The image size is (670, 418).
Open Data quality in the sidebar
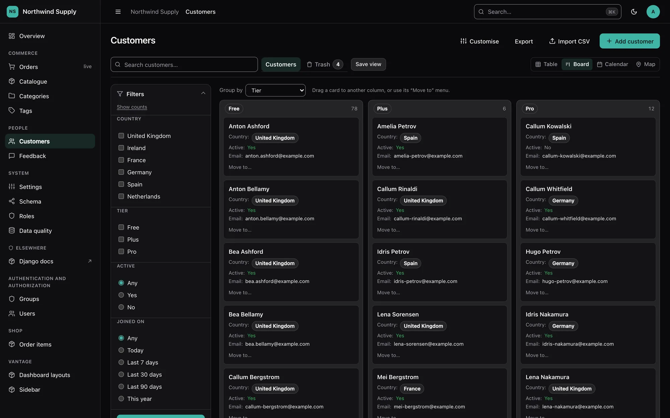(x=50, y=231)
